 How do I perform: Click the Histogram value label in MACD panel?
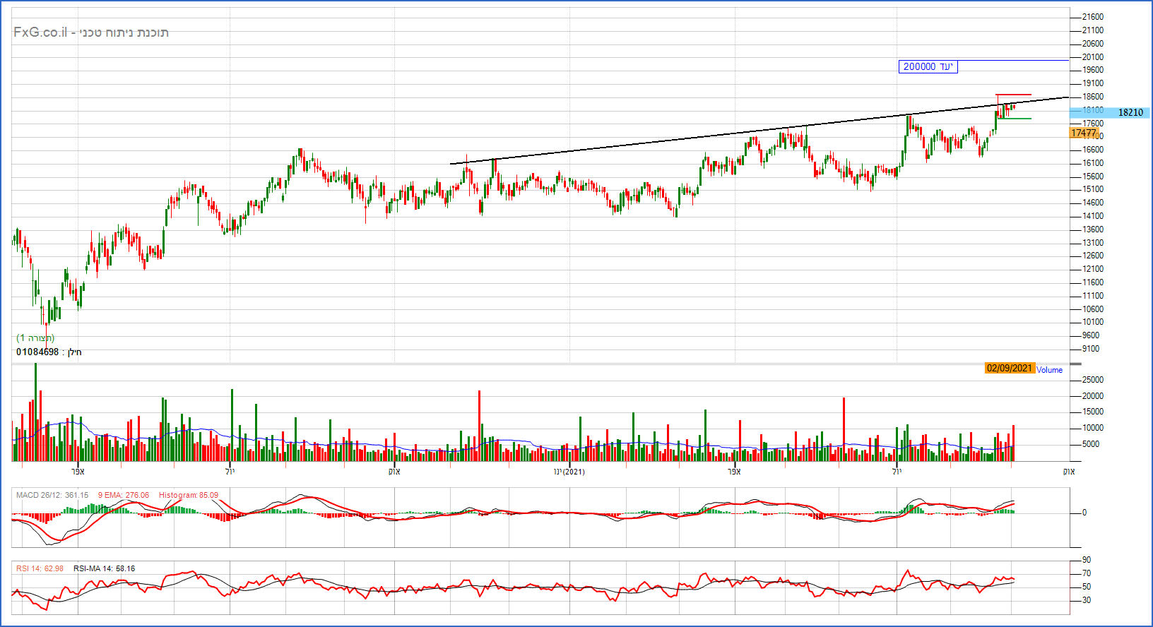tap(188, 495)
